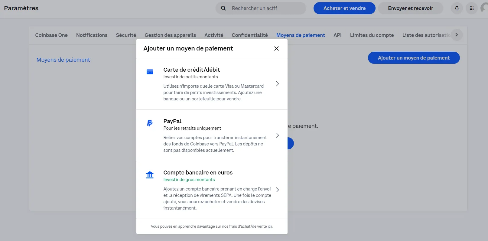Click the Moyens de paiement section heading
Screen dimensions: 488x241
[63, 60]
